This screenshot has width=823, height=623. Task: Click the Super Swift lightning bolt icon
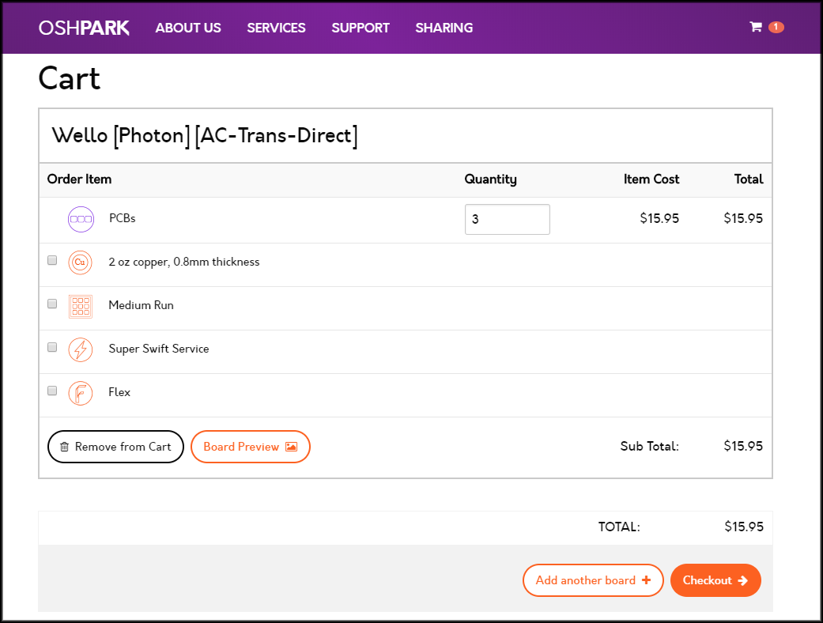[x=81, y=349]
